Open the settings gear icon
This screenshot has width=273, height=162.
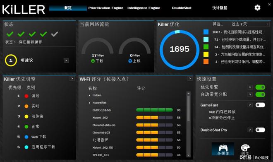pyautogui.click(x=257, y=8)
